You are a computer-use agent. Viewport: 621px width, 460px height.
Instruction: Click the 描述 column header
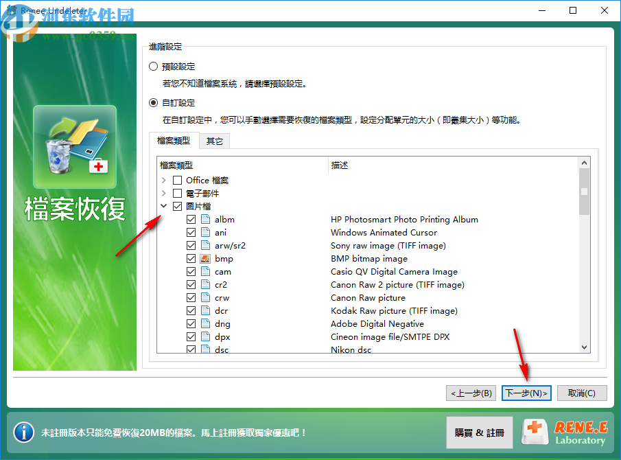(454, 165)
